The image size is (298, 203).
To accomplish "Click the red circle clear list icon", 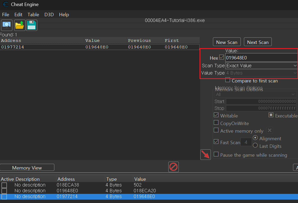I will pos(174,167).
